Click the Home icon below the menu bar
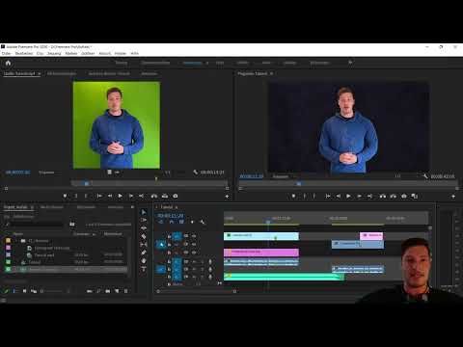This screenshot has height=347, width=463. click(x=8, y=63)
